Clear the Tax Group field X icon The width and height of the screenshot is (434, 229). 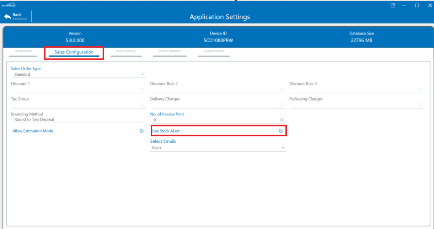(x=143, y=105)
